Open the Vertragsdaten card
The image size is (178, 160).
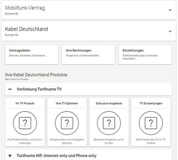tap(32, 55)
